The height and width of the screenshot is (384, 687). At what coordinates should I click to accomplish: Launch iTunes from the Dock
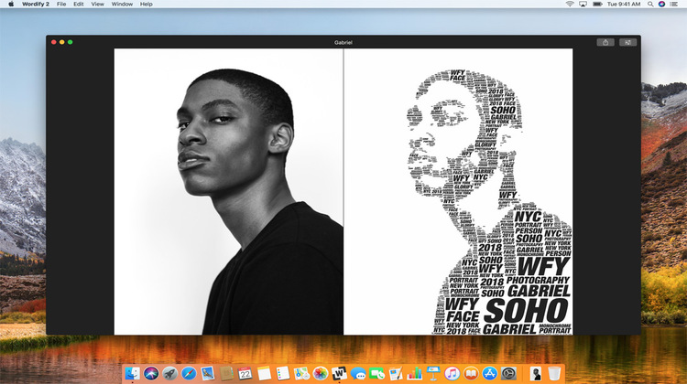pyautogui.click(x=452, y=374)
